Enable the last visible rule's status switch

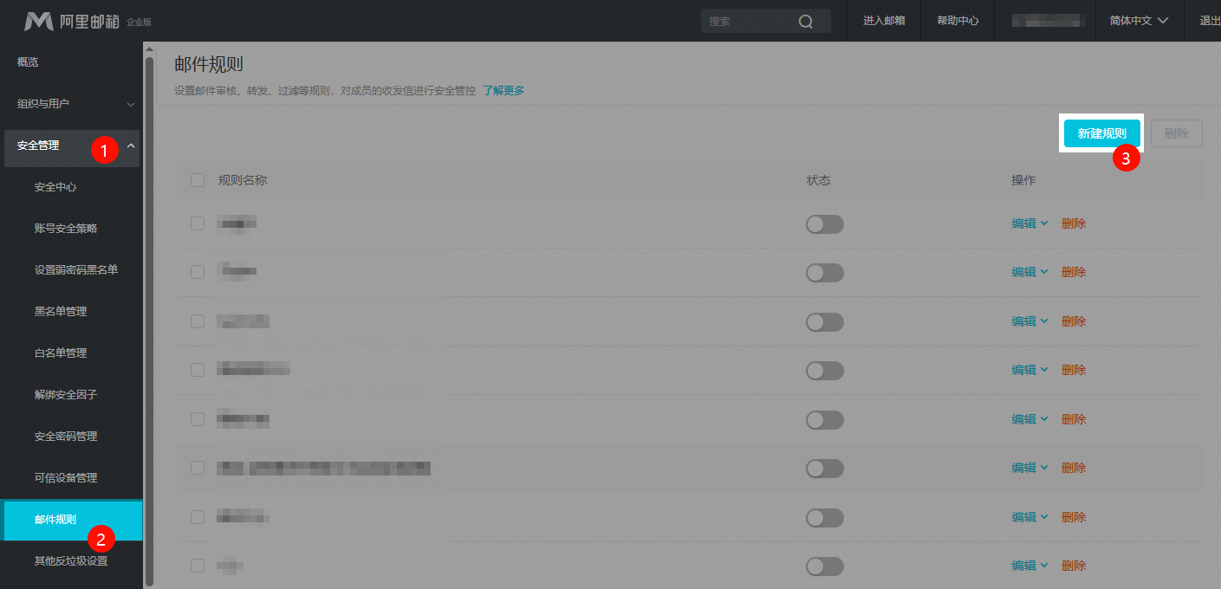[824, 566]
